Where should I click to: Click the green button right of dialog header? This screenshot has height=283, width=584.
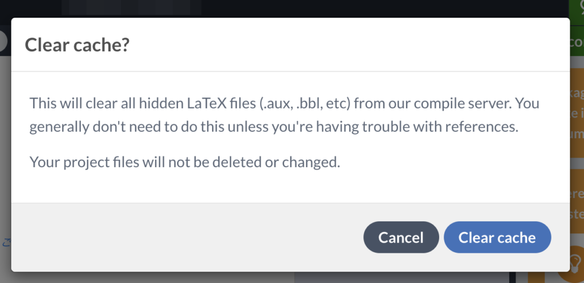click(x=577, y=43)
